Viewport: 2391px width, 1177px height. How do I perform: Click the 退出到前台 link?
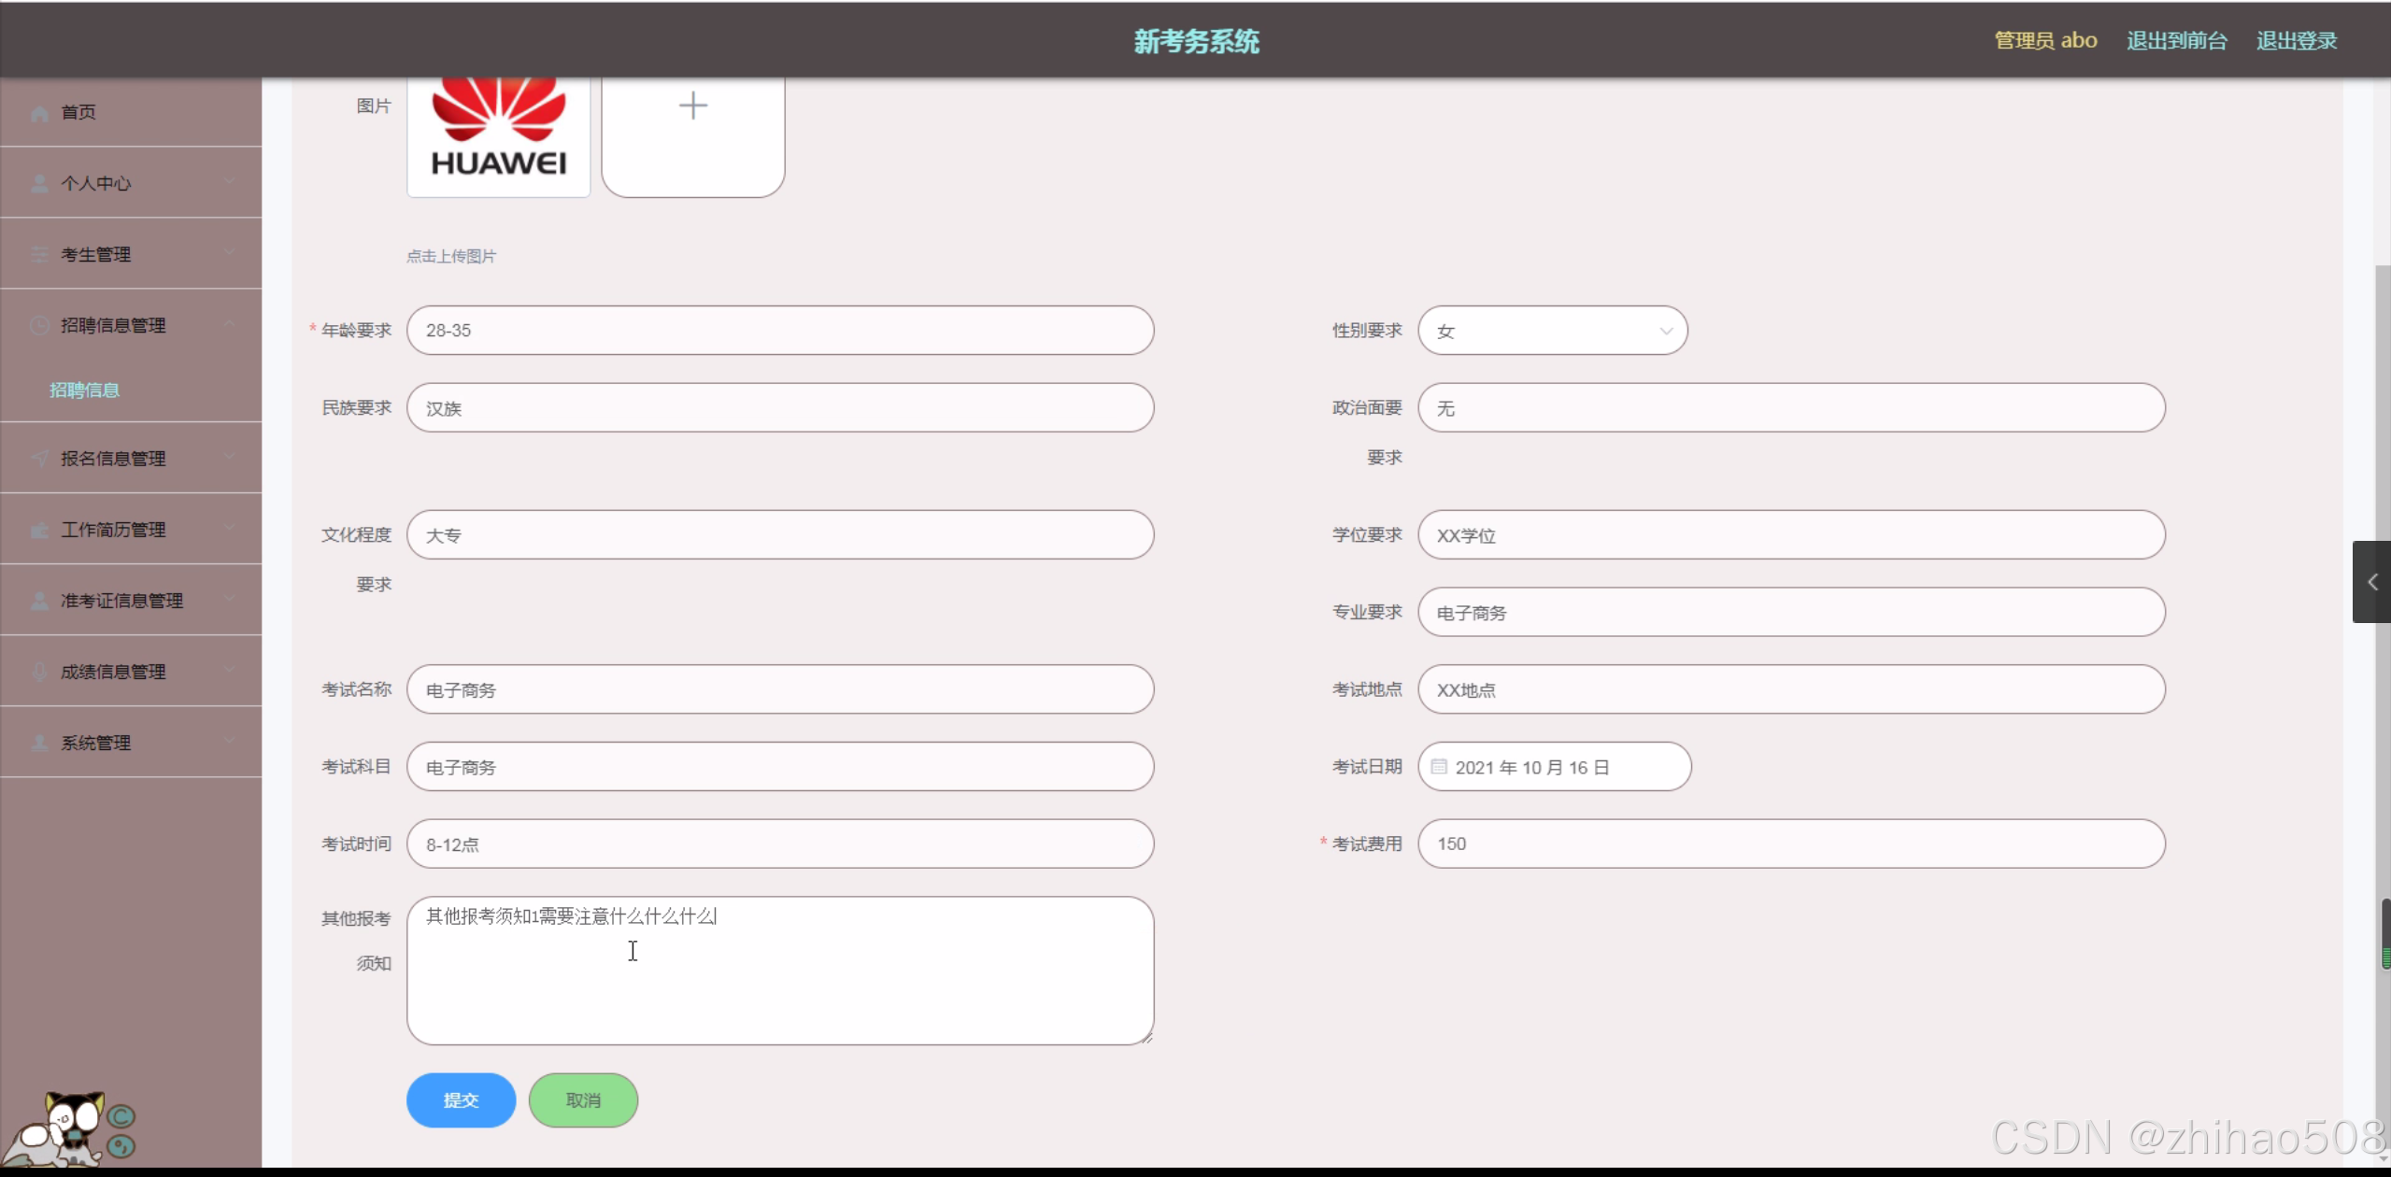click(2176, 41)
